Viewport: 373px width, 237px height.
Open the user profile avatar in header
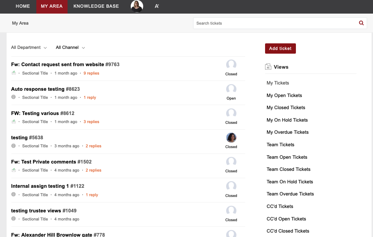pos(137,6)
